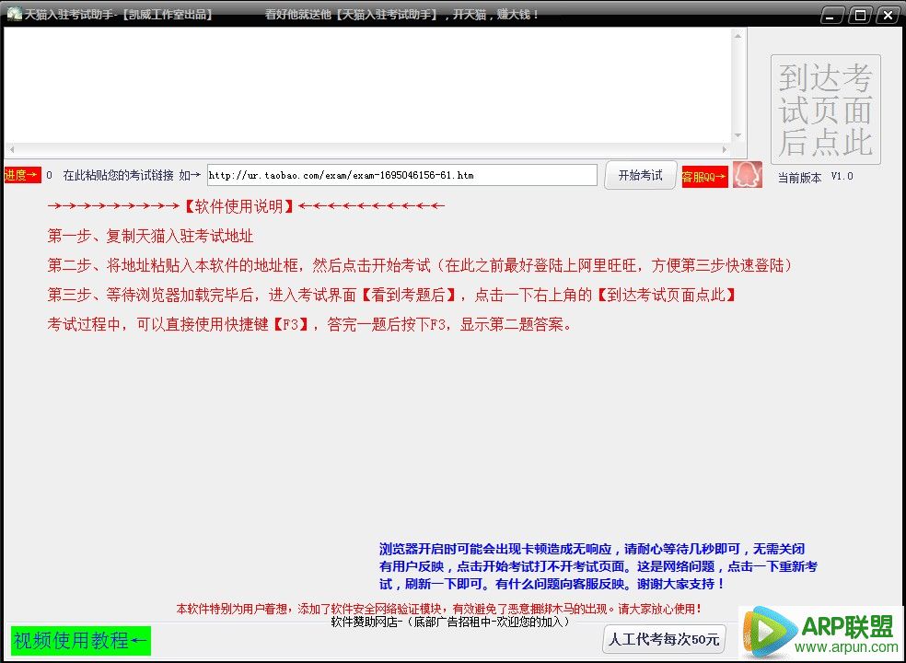
Task: Maximize the application window
Action: click(x=860, y=15)
